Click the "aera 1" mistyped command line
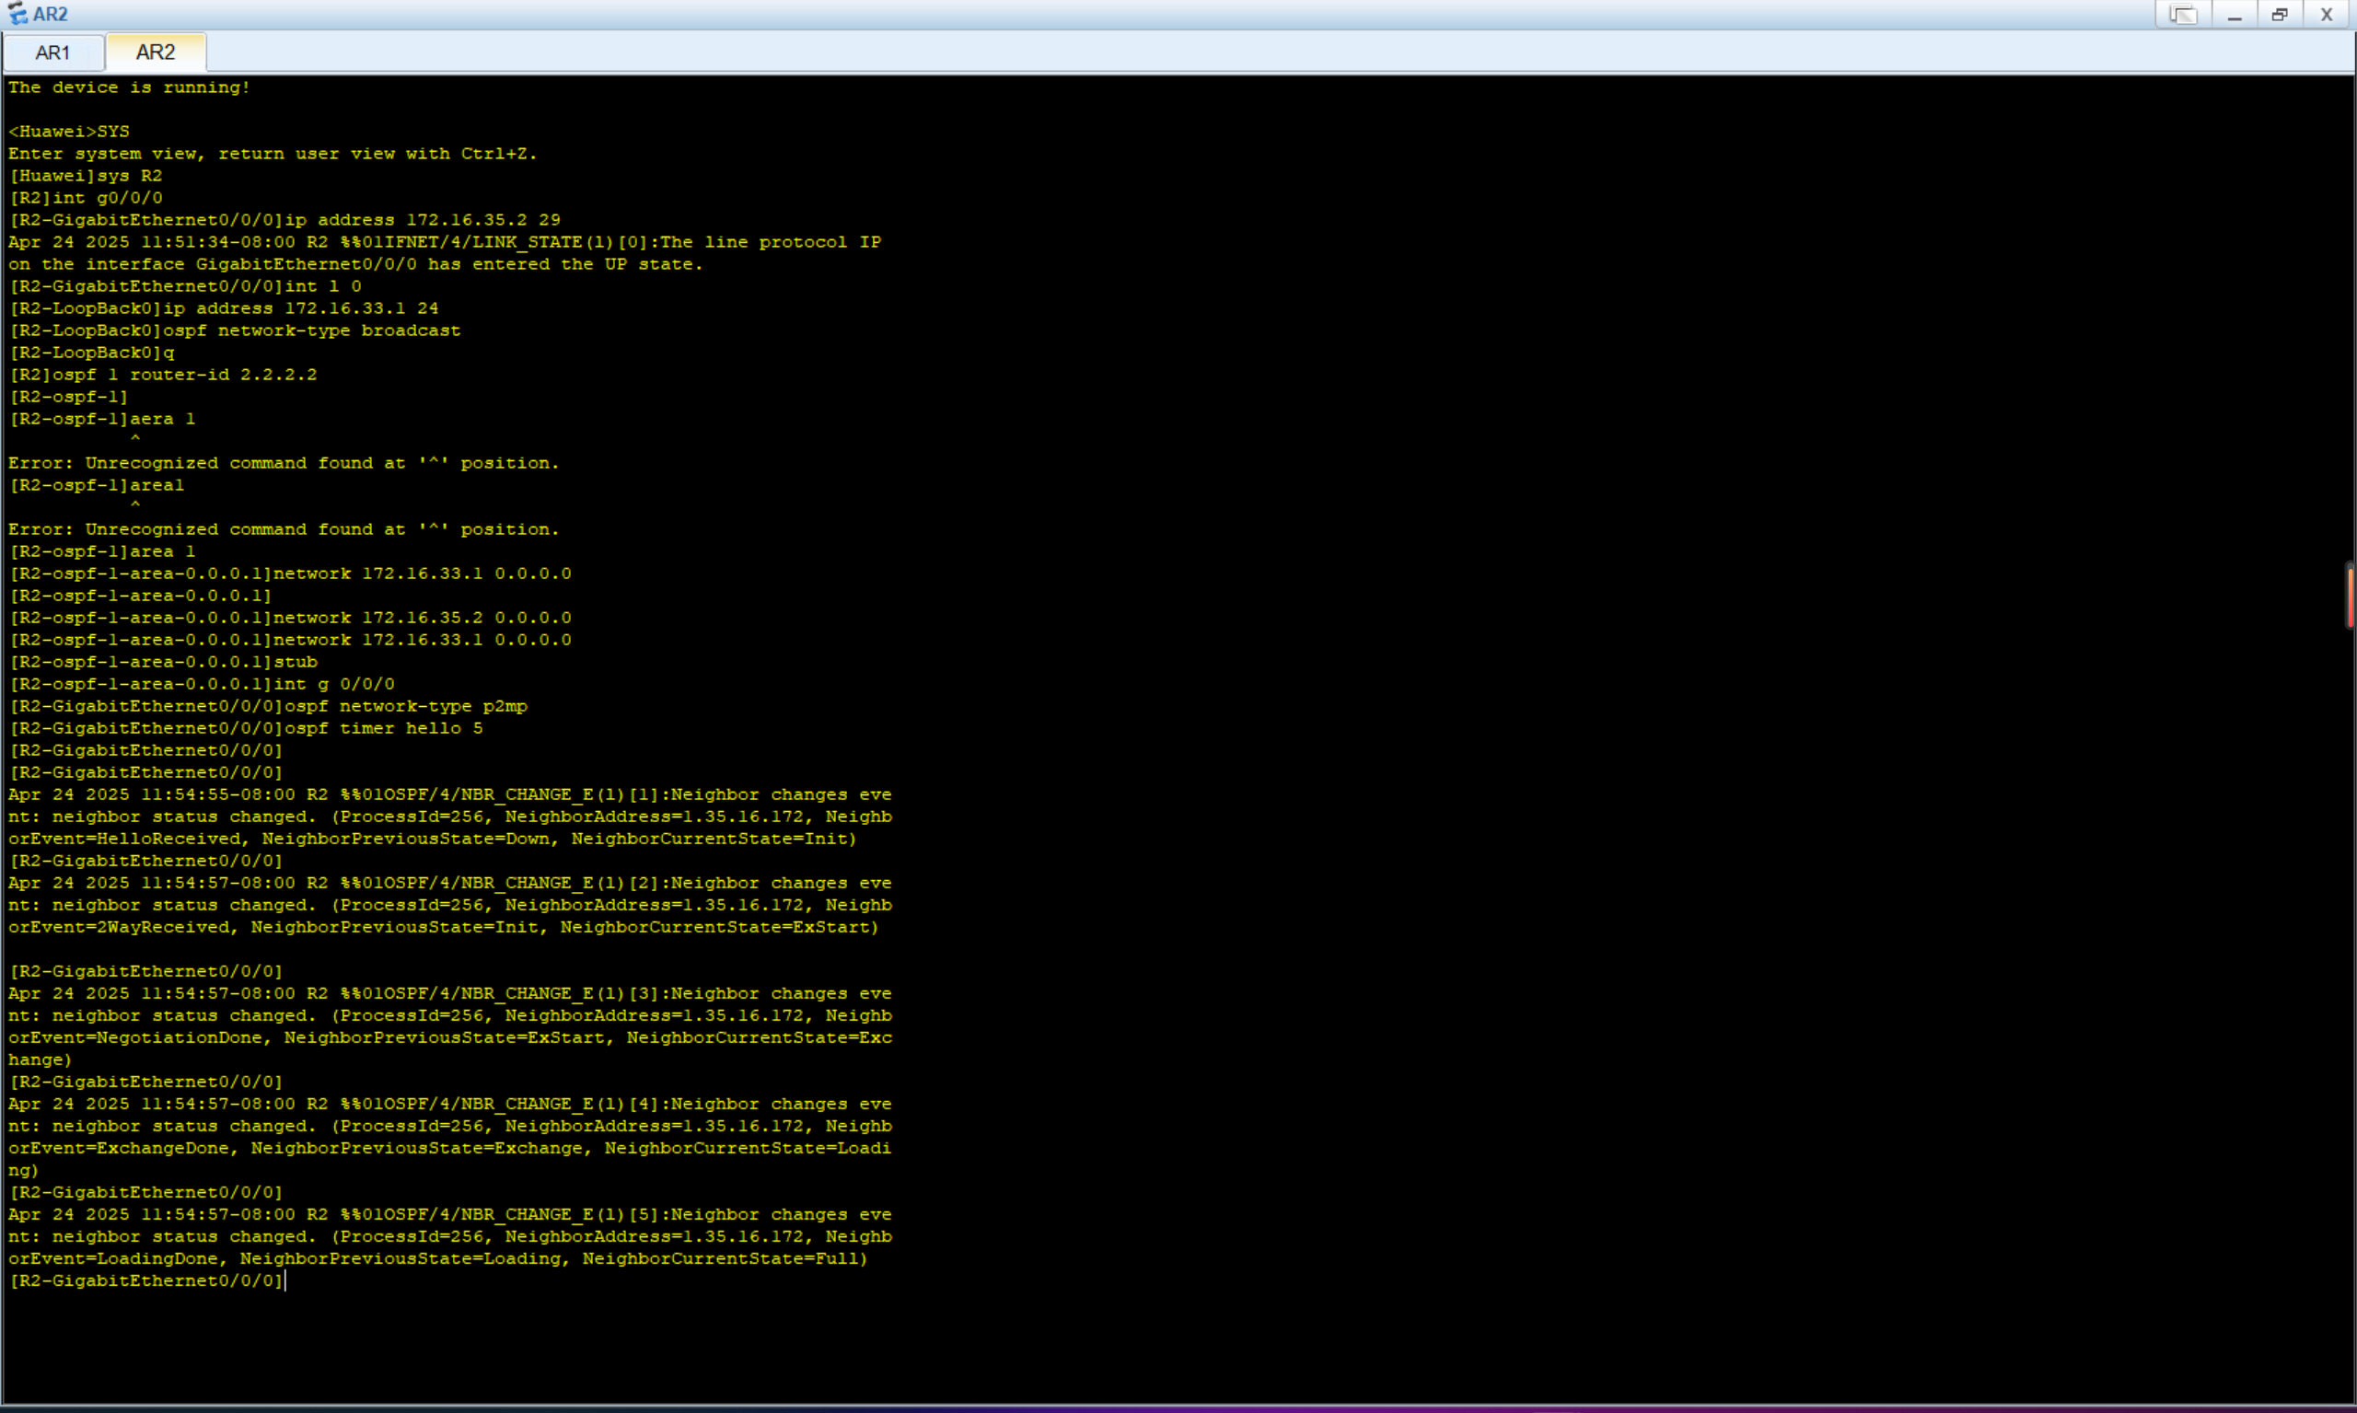The width and height of the screenshot is (2357, 1413). (x=162, y=419)
